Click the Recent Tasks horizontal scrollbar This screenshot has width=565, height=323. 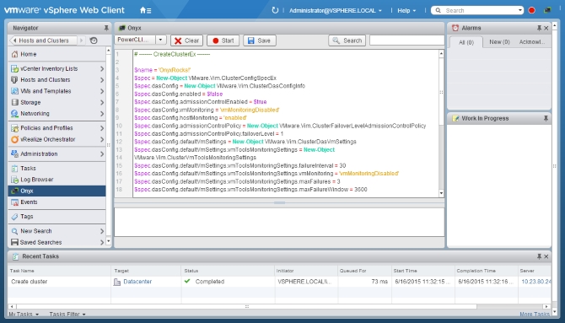point(246,307)
